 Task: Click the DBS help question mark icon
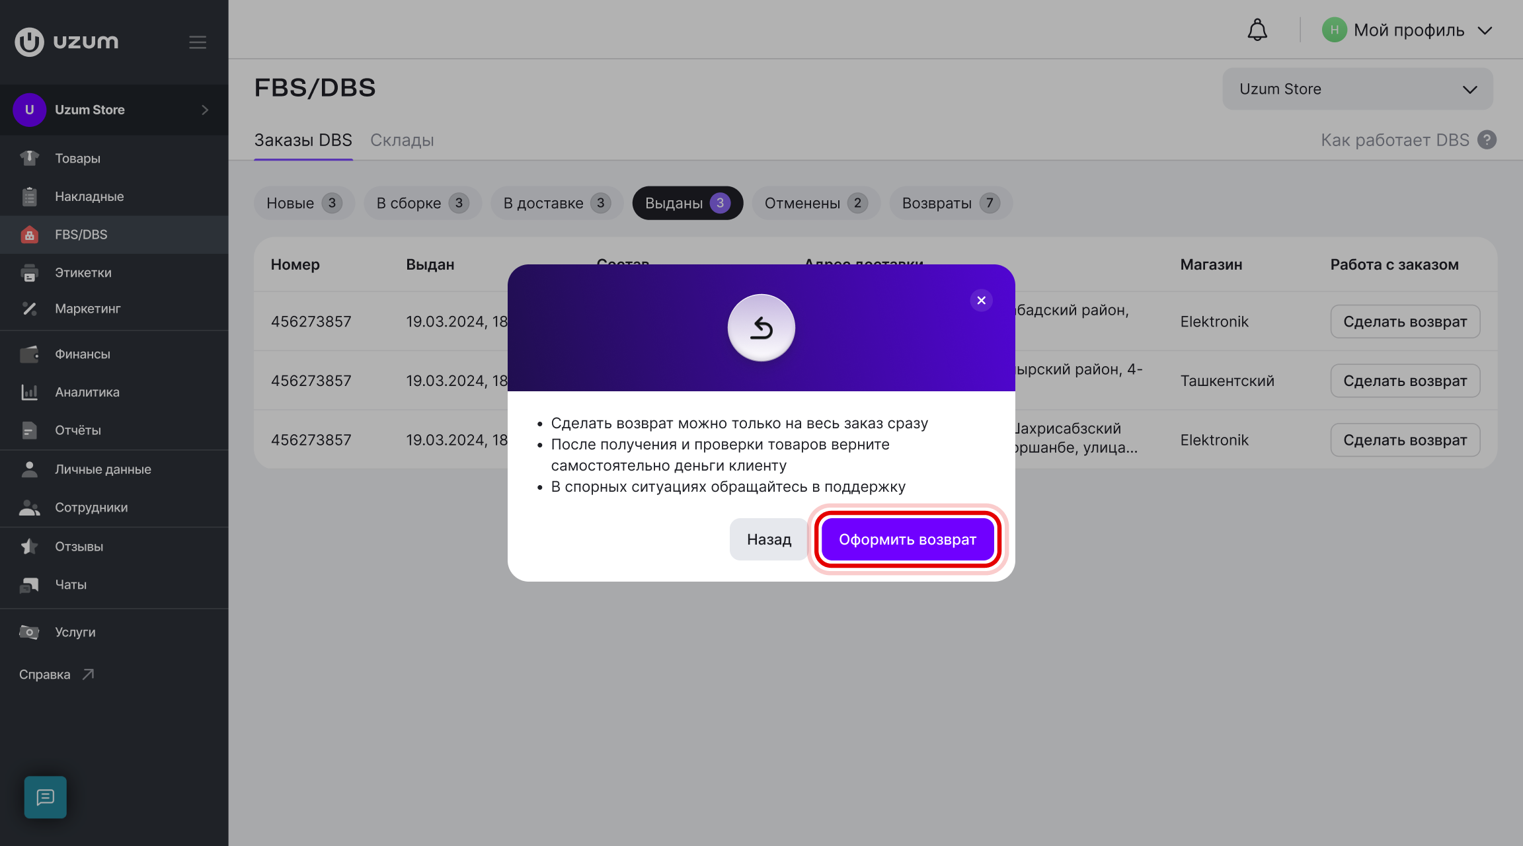coord(1487,140)
